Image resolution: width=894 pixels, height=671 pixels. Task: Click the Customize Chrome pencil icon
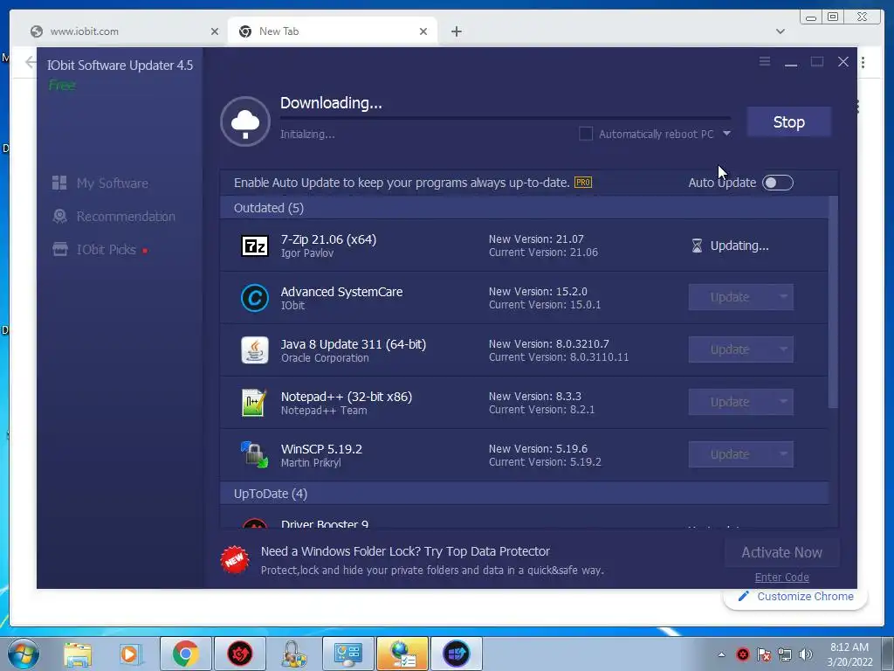point(743,596)
